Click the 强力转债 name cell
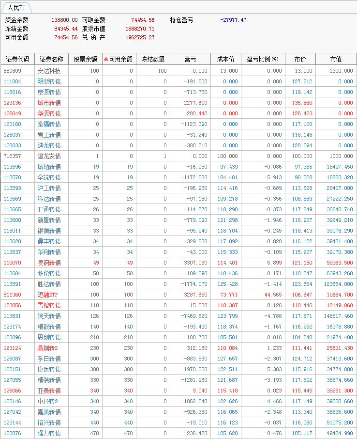The height and width of the screenshot is (439, 357). (x=49, y=433)
